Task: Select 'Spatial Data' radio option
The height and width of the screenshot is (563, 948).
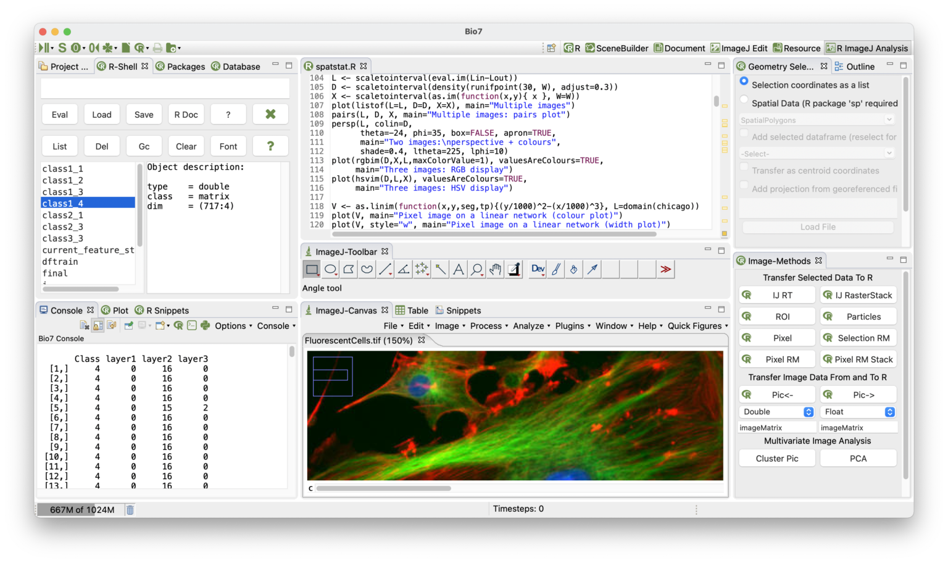Action: (x=744, y=99)
